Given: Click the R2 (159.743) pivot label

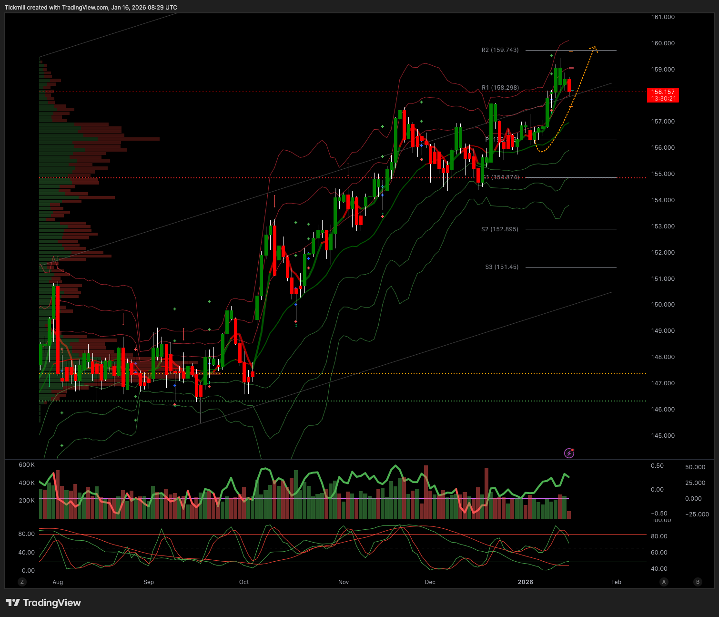Looking at the screenshot, I should [x=500, y=50].
